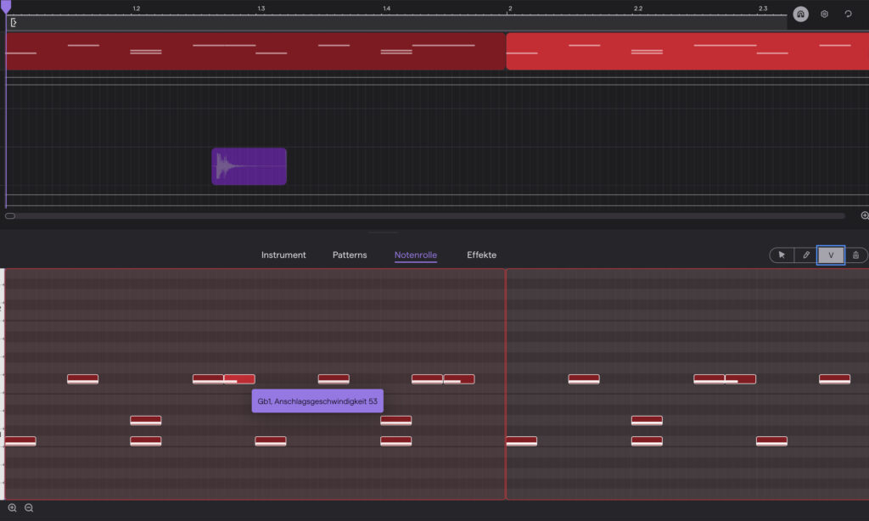
Task: Click the timeline horizontal scrollbar thumb
Action: 10,216
